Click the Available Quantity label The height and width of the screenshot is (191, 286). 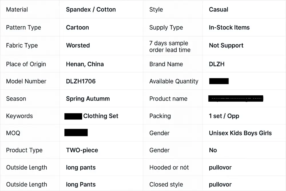[x=174, y=81]
